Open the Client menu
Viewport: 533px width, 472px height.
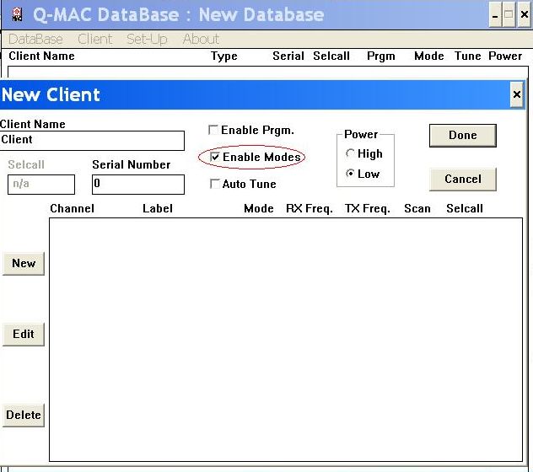[x=94, y=40]
